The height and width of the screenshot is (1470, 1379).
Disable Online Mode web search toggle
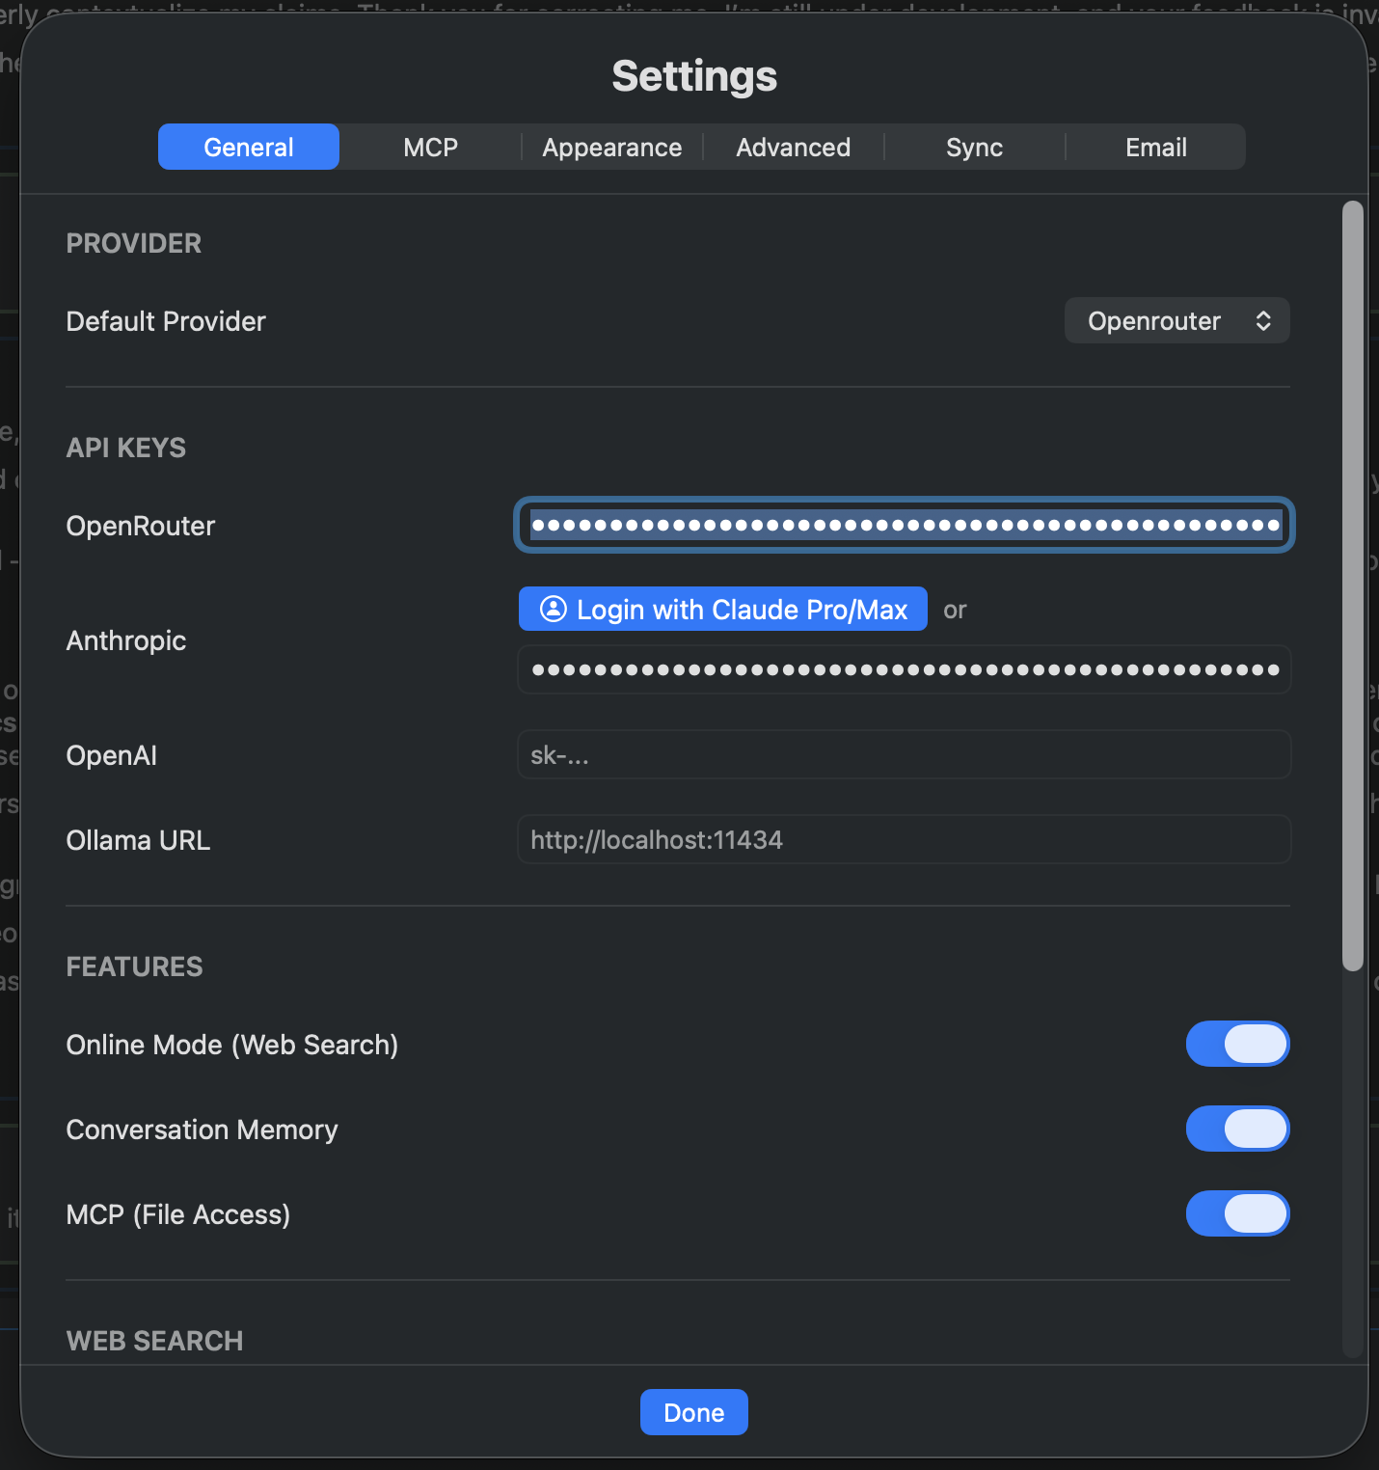(x=1237, y=1045)
